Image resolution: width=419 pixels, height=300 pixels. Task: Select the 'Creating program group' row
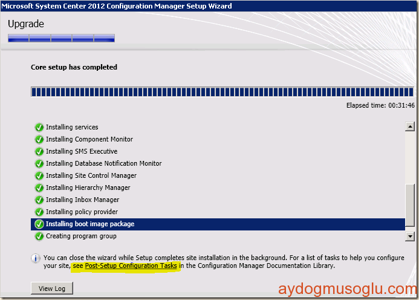coord(218,236)
